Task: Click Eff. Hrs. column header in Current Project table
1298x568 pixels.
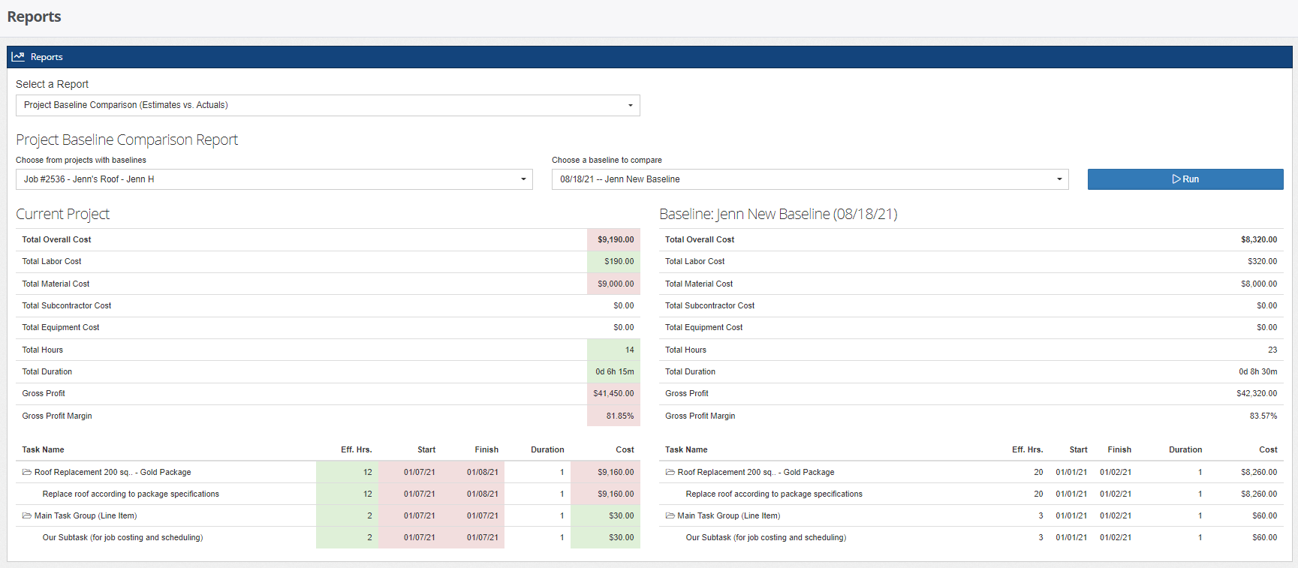Action: tap(356, 449)
